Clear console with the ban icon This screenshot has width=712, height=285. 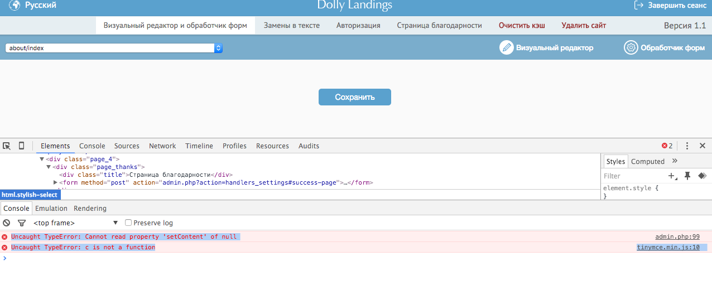pyautogui.click(x=7, y=223)
